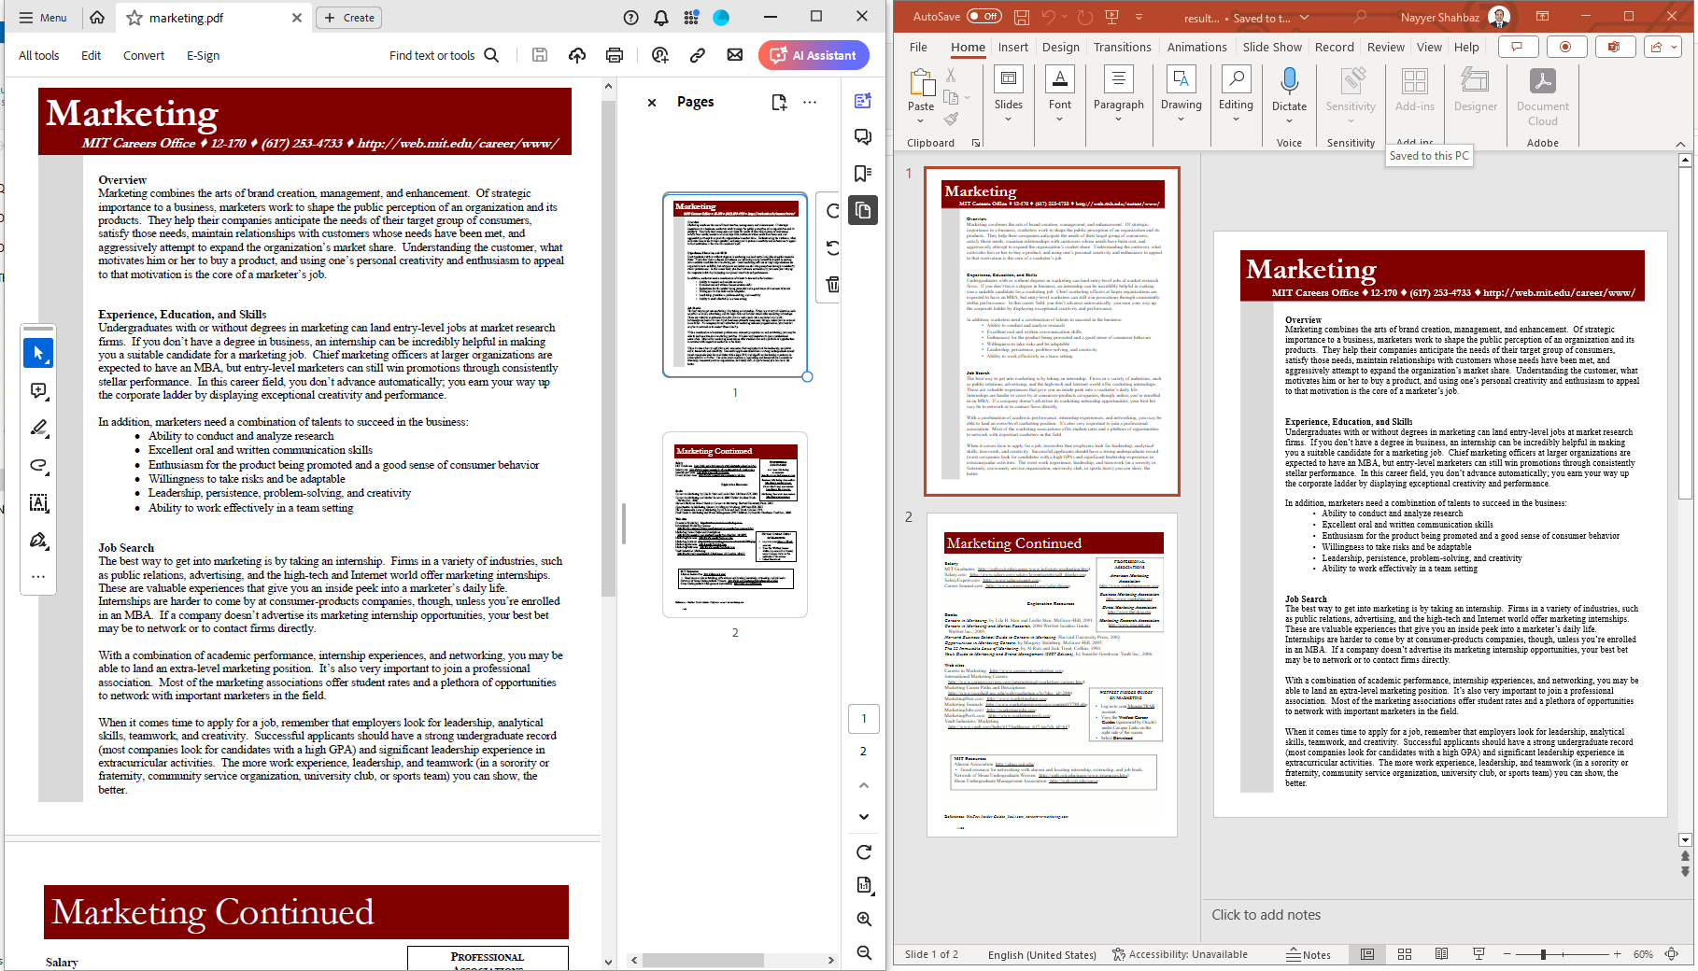Choose the highlighter pen tool
This screenshot has height=971, width=1698.
click(x=38, y=428)
